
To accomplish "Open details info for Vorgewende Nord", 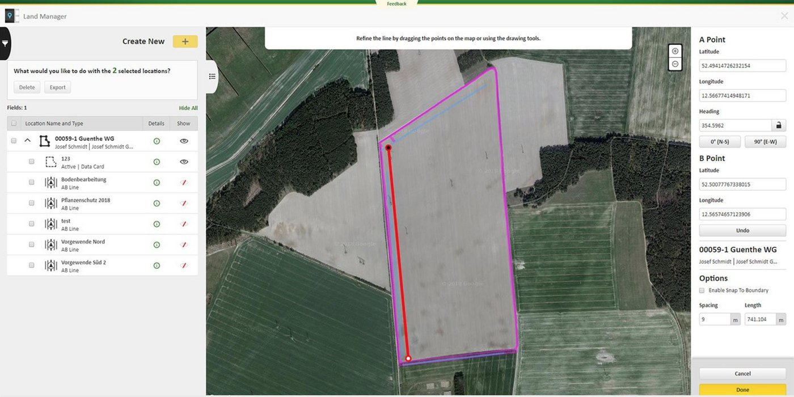I will click(x=157, y=245).
